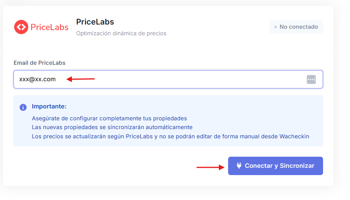
Task: Click the red PriceLabs wordmark in the logo
Action: [49, 27]
